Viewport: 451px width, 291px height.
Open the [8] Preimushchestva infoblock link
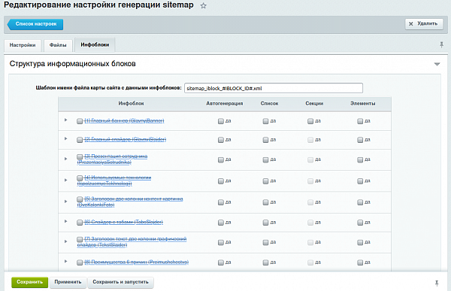(136, 262)
